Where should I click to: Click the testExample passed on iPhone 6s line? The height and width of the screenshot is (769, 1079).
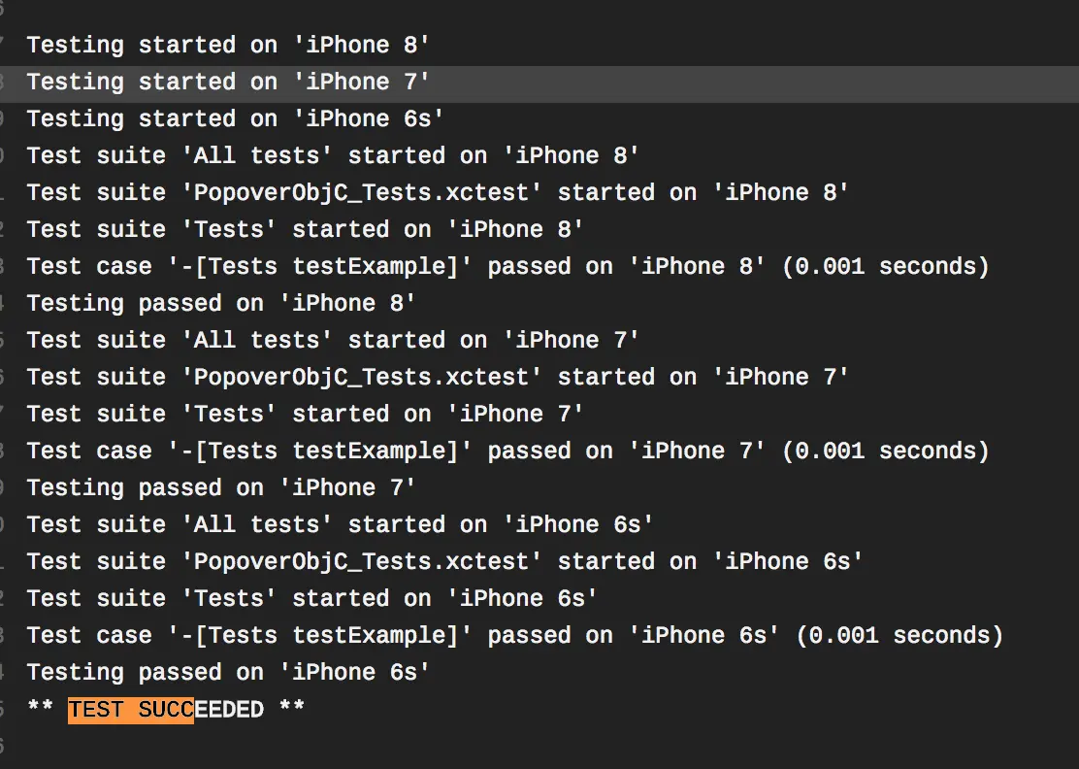coord(514,636)
